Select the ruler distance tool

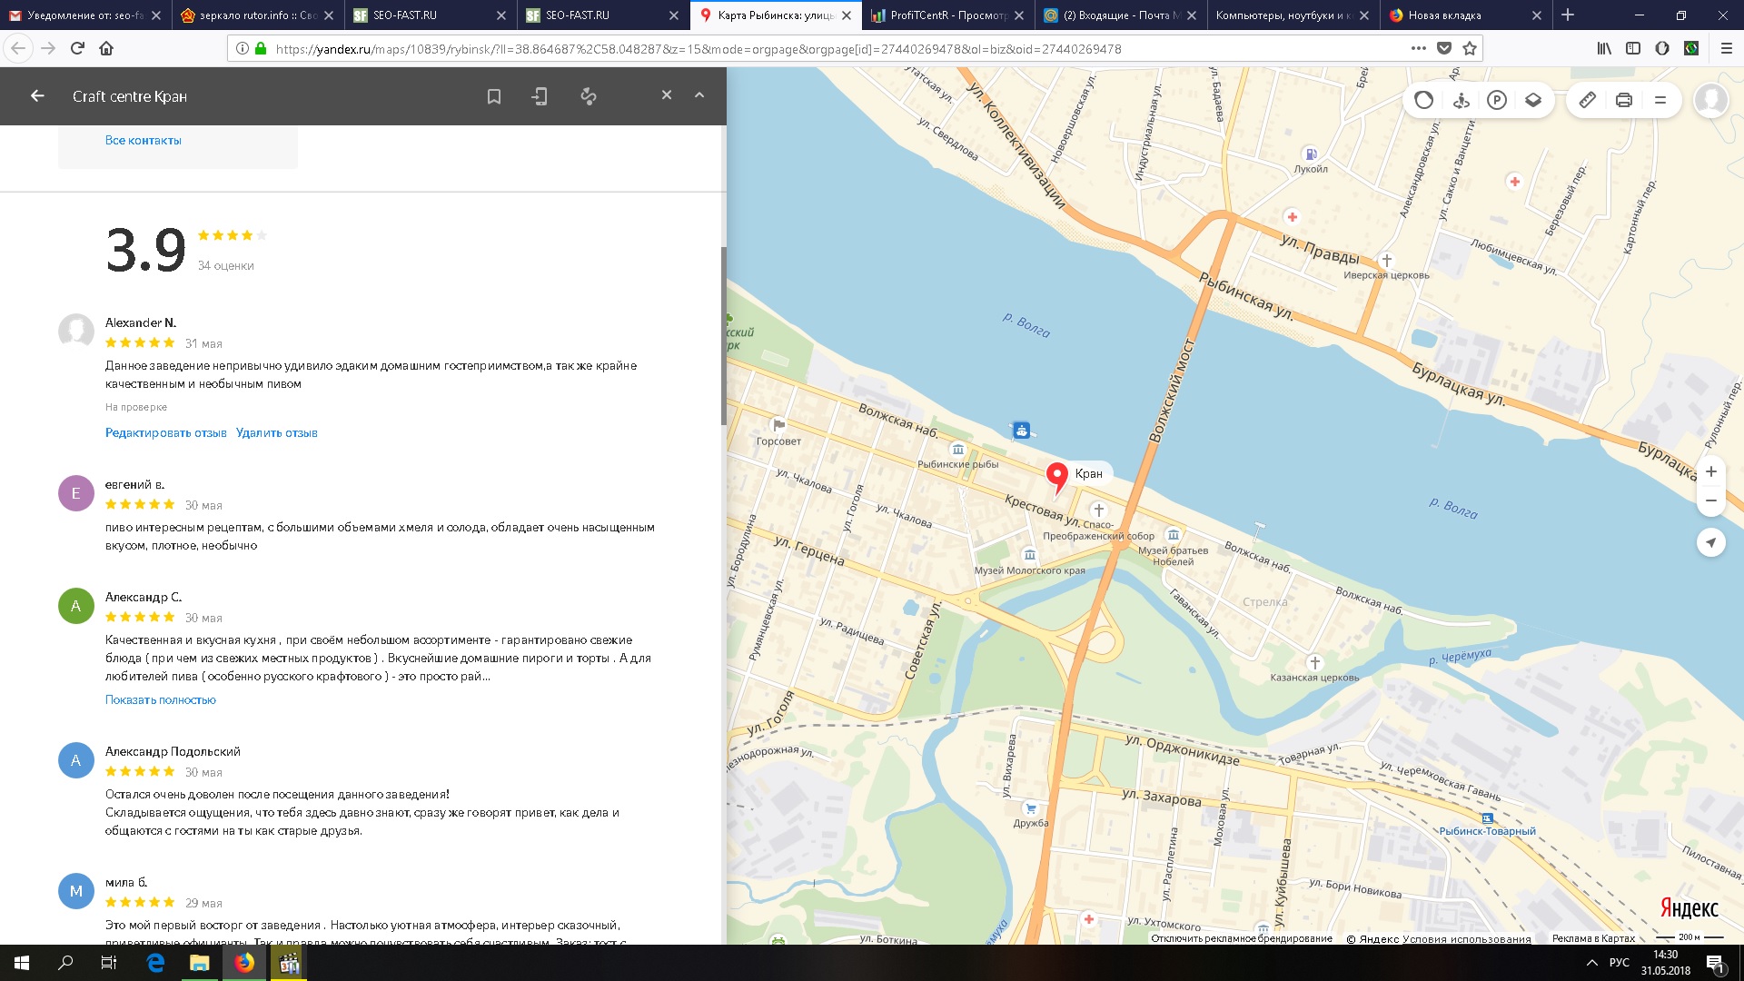(x=1588, y=101)
